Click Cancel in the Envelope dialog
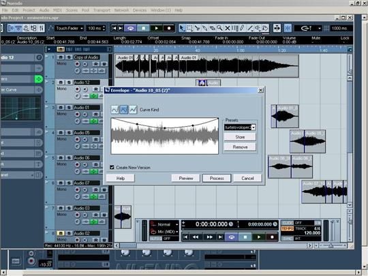The height and width of the screenshot is (276, 368). 247,178
